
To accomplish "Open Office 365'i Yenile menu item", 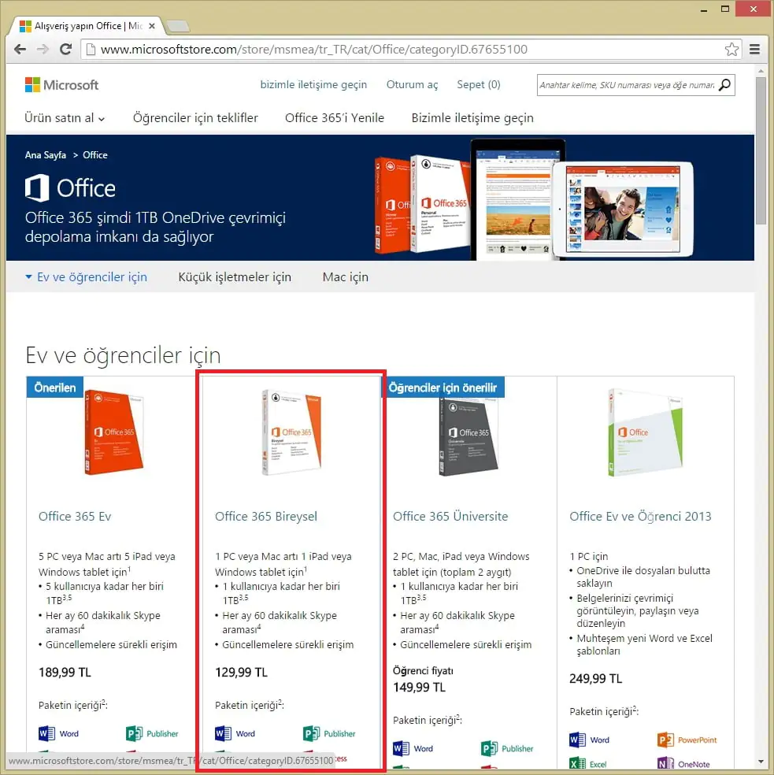I will pos(335,118).
